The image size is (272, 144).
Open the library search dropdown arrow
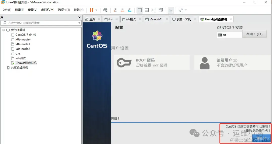pyautogui.click(x=79, y=23)
